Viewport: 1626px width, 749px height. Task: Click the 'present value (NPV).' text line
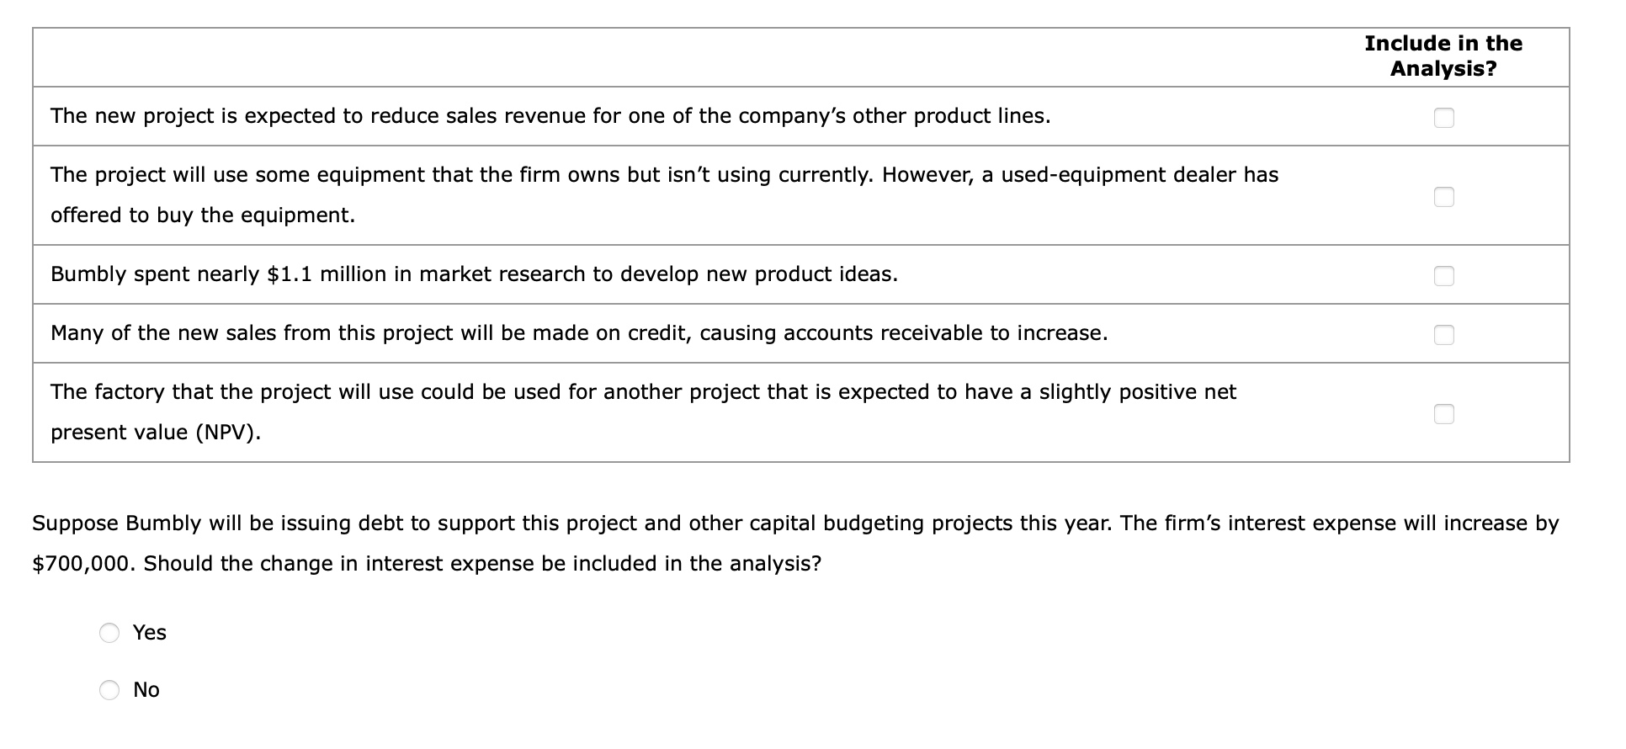(x=156, y=433)
